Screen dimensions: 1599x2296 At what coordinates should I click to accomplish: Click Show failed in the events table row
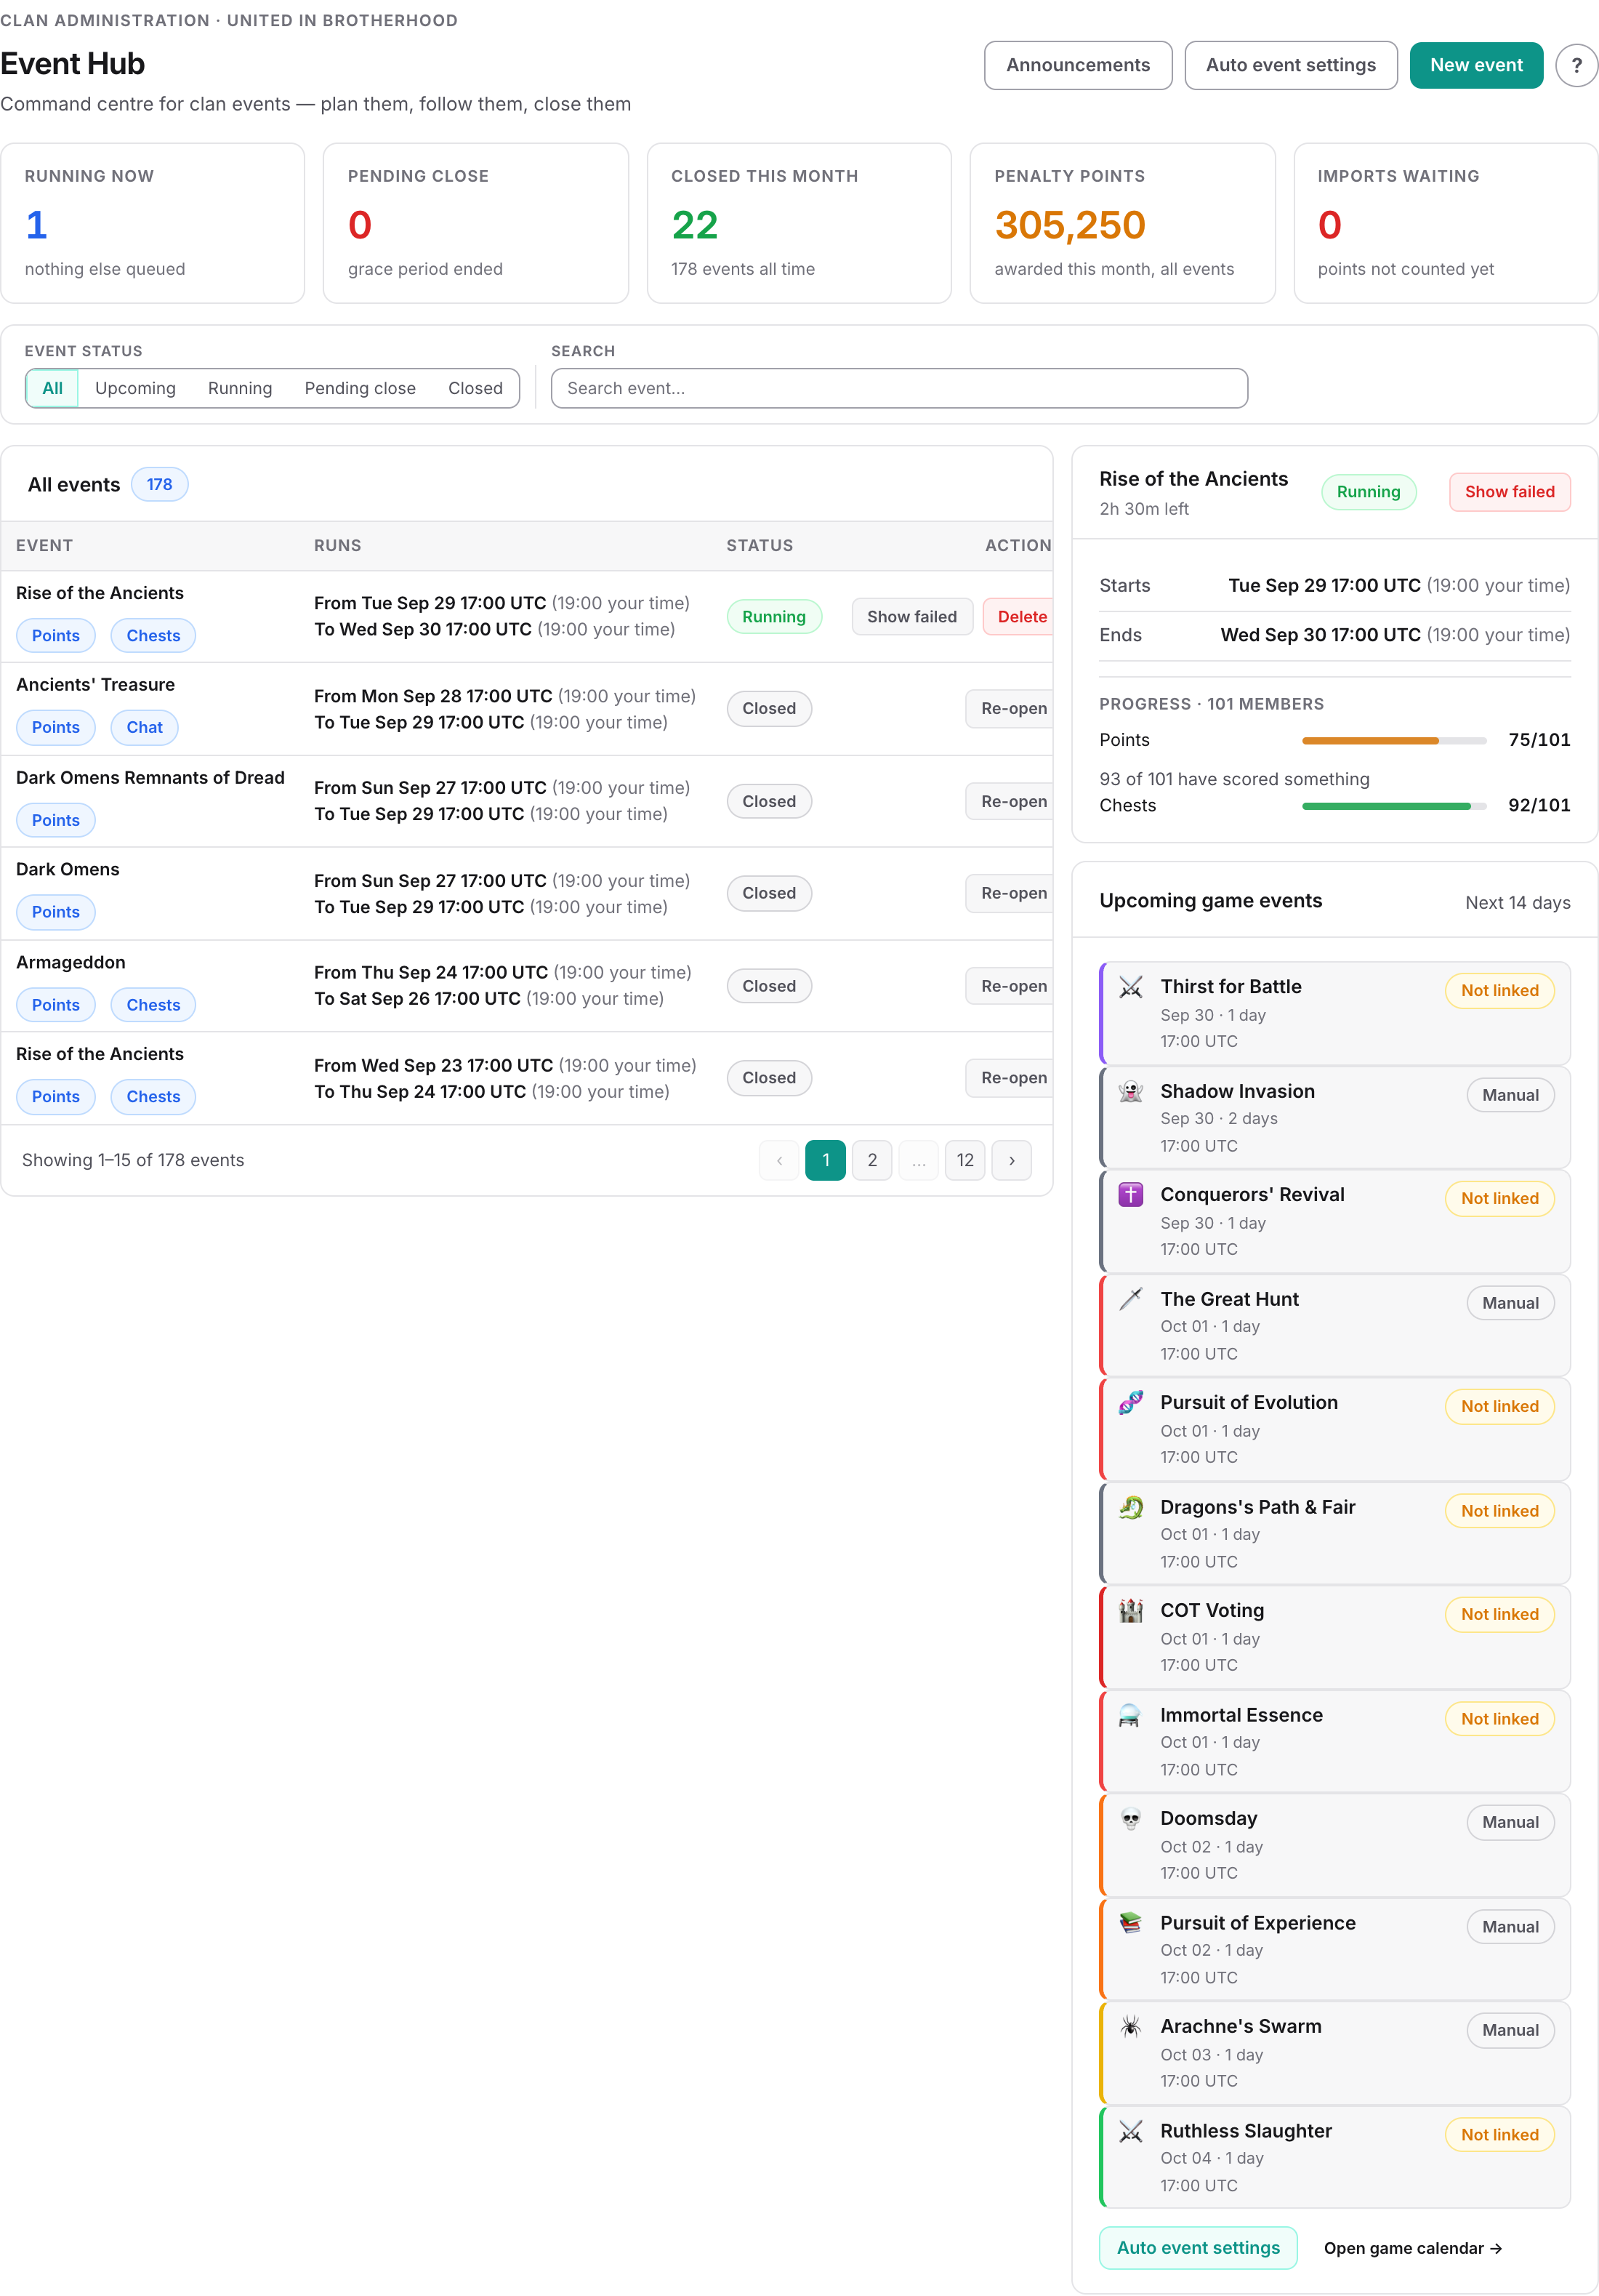(x=911, y=617)
